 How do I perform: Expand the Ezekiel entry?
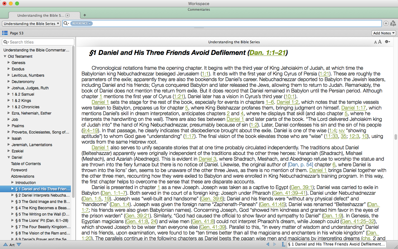coord(9,151)
